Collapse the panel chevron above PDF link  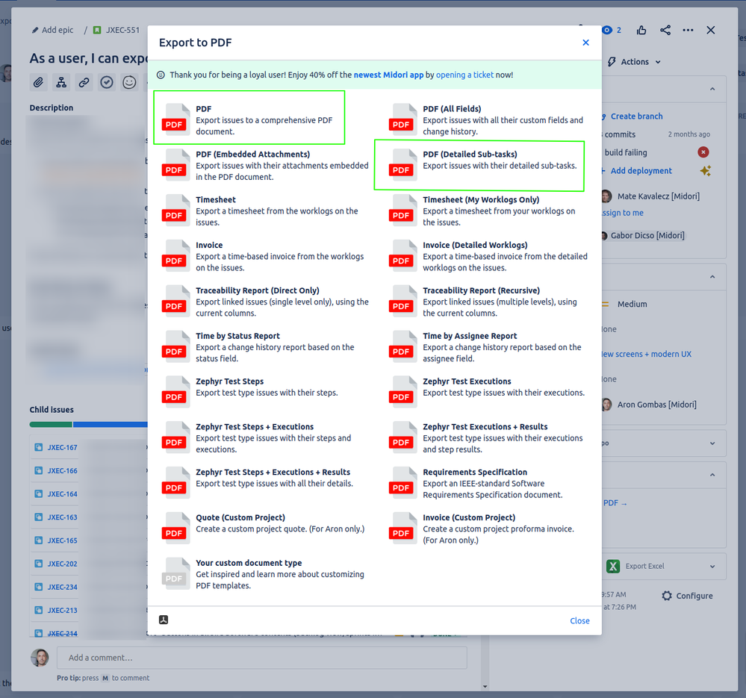(x=712, y=475)
